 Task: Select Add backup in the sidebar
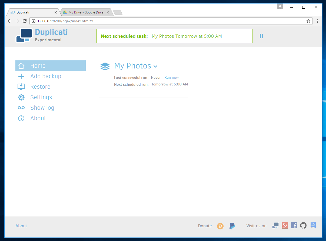(46, 76)
